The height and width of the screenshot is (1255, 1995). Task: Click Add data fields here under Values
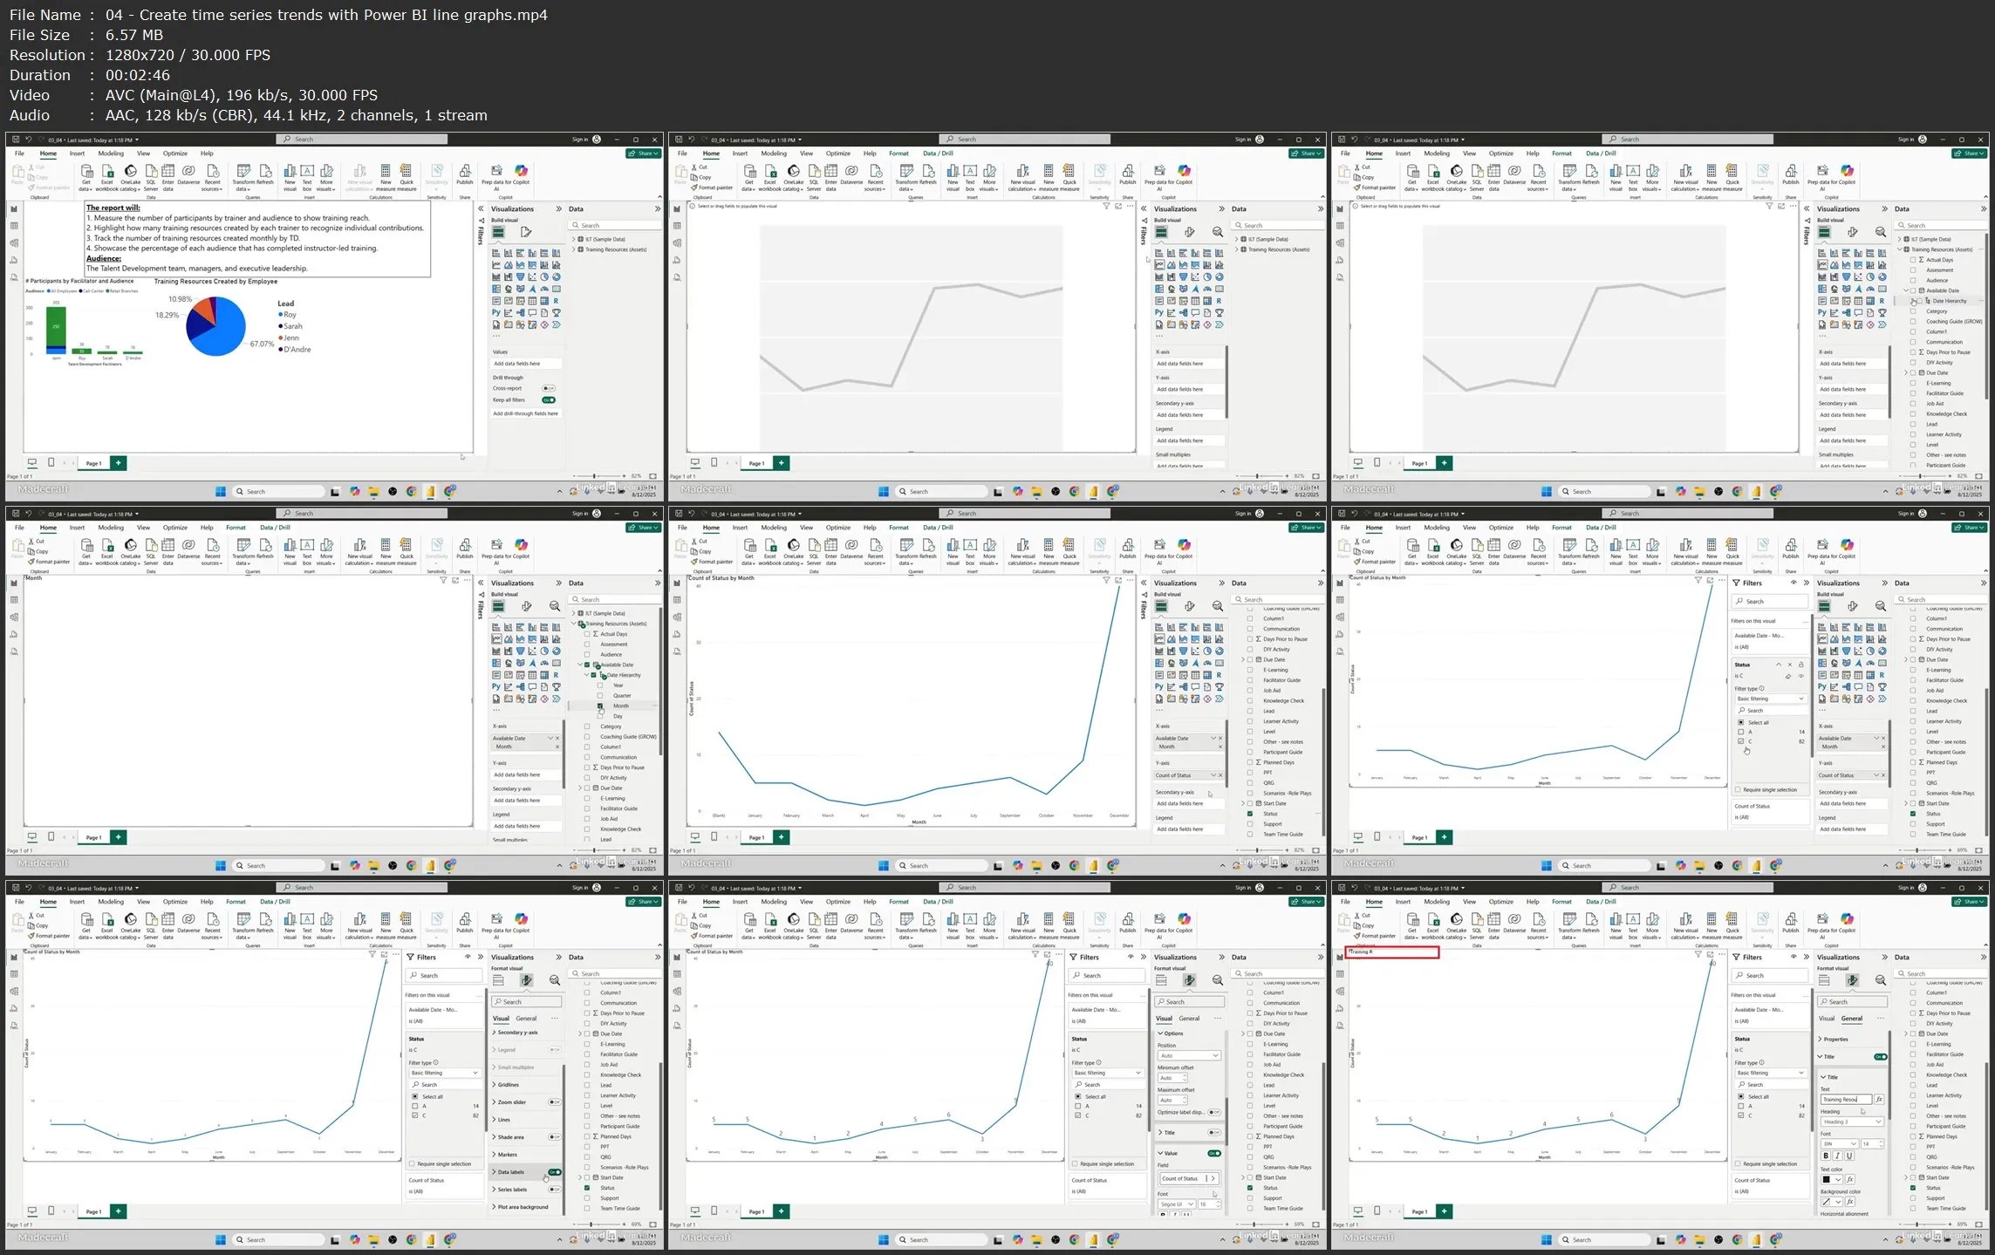525,364
